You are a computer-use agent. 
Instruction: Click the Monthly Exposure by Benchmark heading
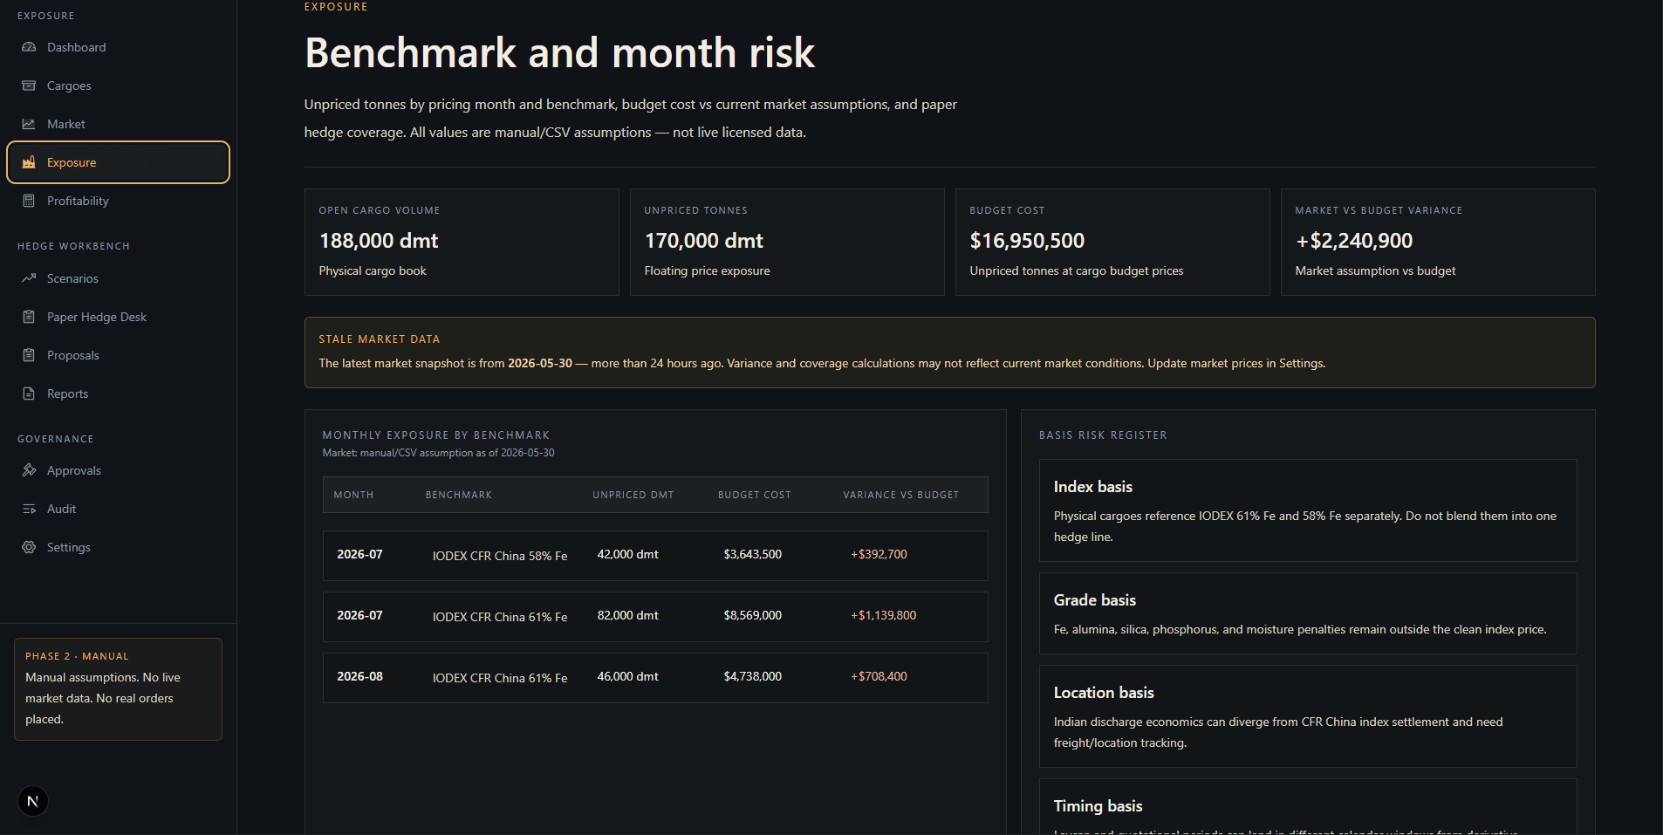click(x=436, y=435)
